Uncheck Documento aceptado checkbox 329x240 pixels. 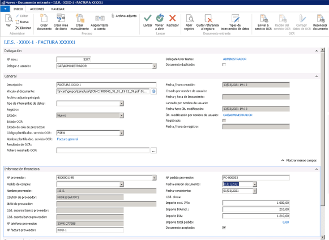tap(224, 228)
